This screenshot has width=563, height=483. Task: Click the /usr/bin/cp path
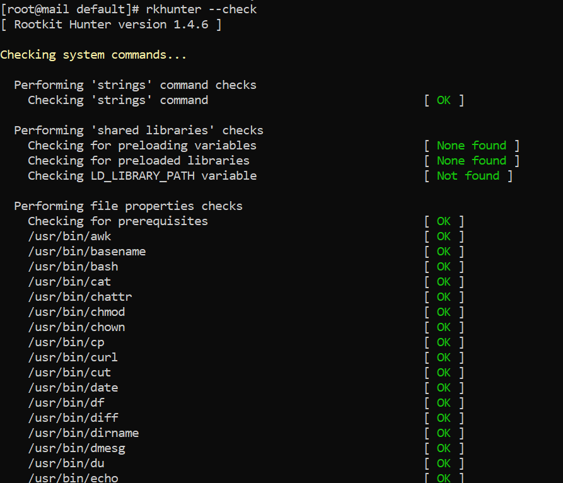[66, 342]
